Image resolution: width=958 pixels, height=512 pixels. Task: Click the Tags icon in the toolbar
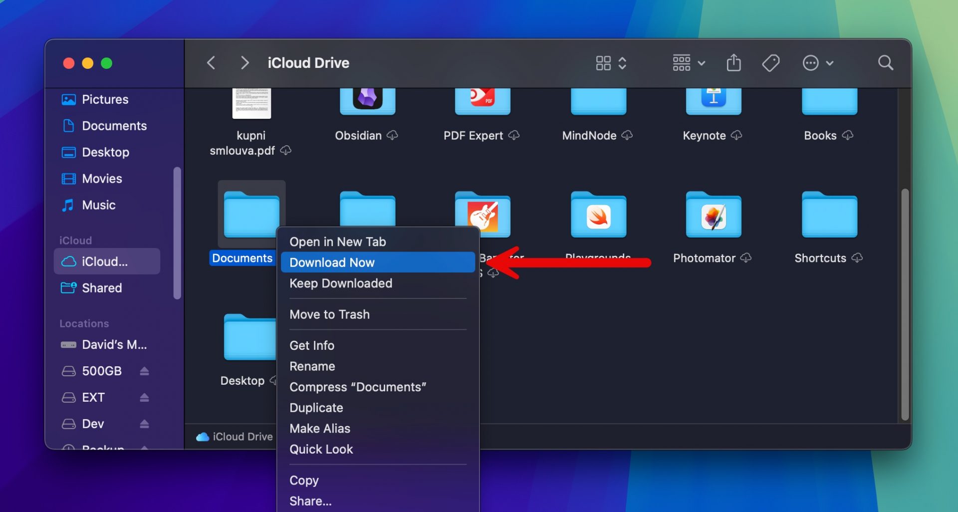(771, 63)
